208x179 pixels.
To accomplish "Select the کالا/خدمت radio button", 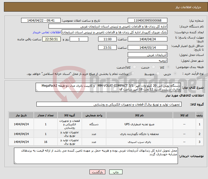I will [135, 67].
